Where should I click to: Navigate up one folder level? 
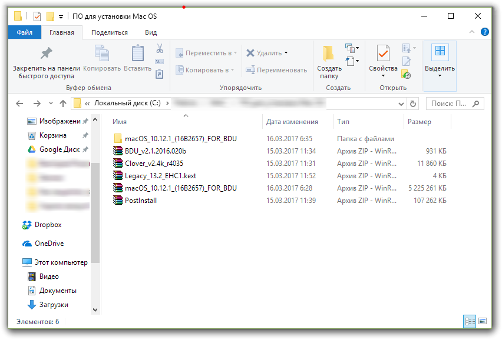(62, 104)
